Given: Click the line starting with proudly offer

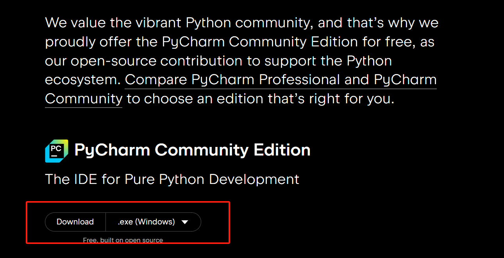Looking at the screenshot, I should (239, 42).
